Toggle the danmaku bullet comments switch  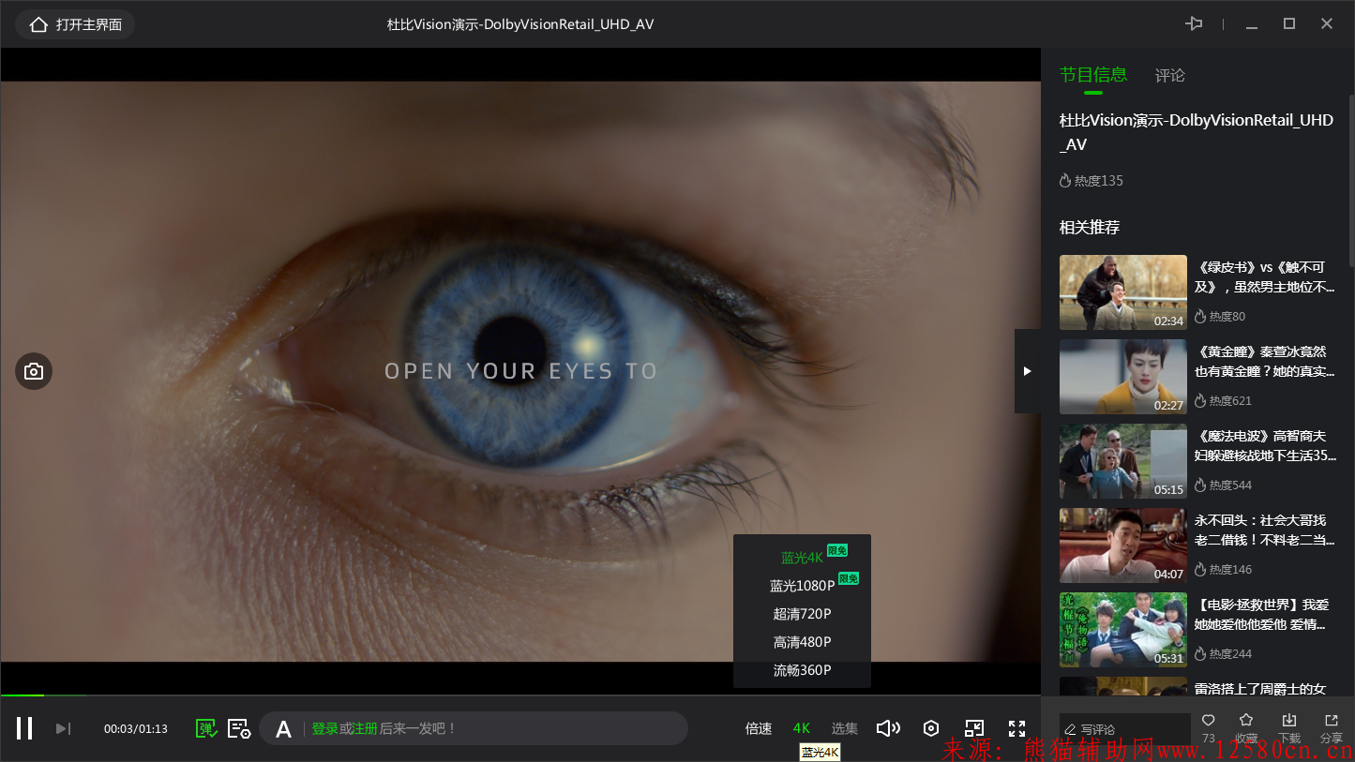206,728
